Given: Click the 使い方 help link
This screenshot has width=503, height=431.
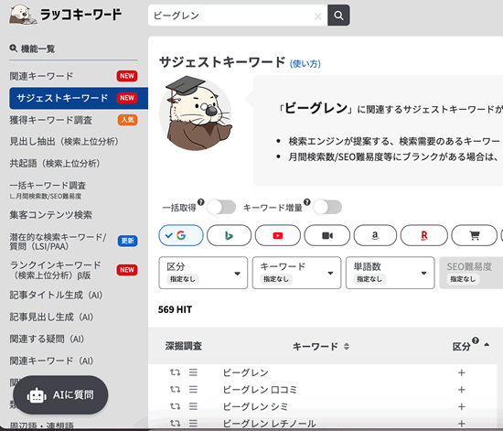Looking at the screenshot, I should 305,63.
